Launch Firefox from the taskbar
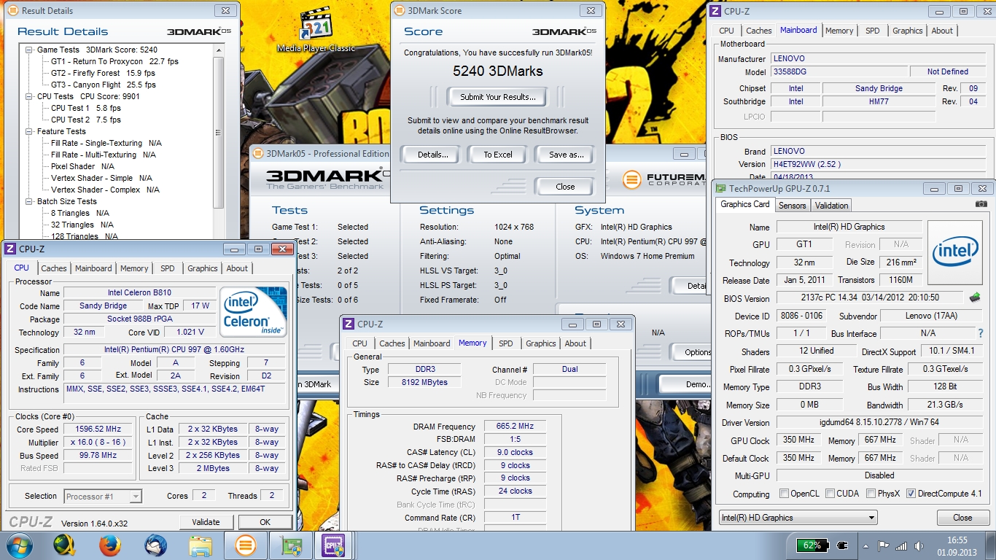Image resolution: width=996 pixels, height=560 pixels. pos(110,545)
